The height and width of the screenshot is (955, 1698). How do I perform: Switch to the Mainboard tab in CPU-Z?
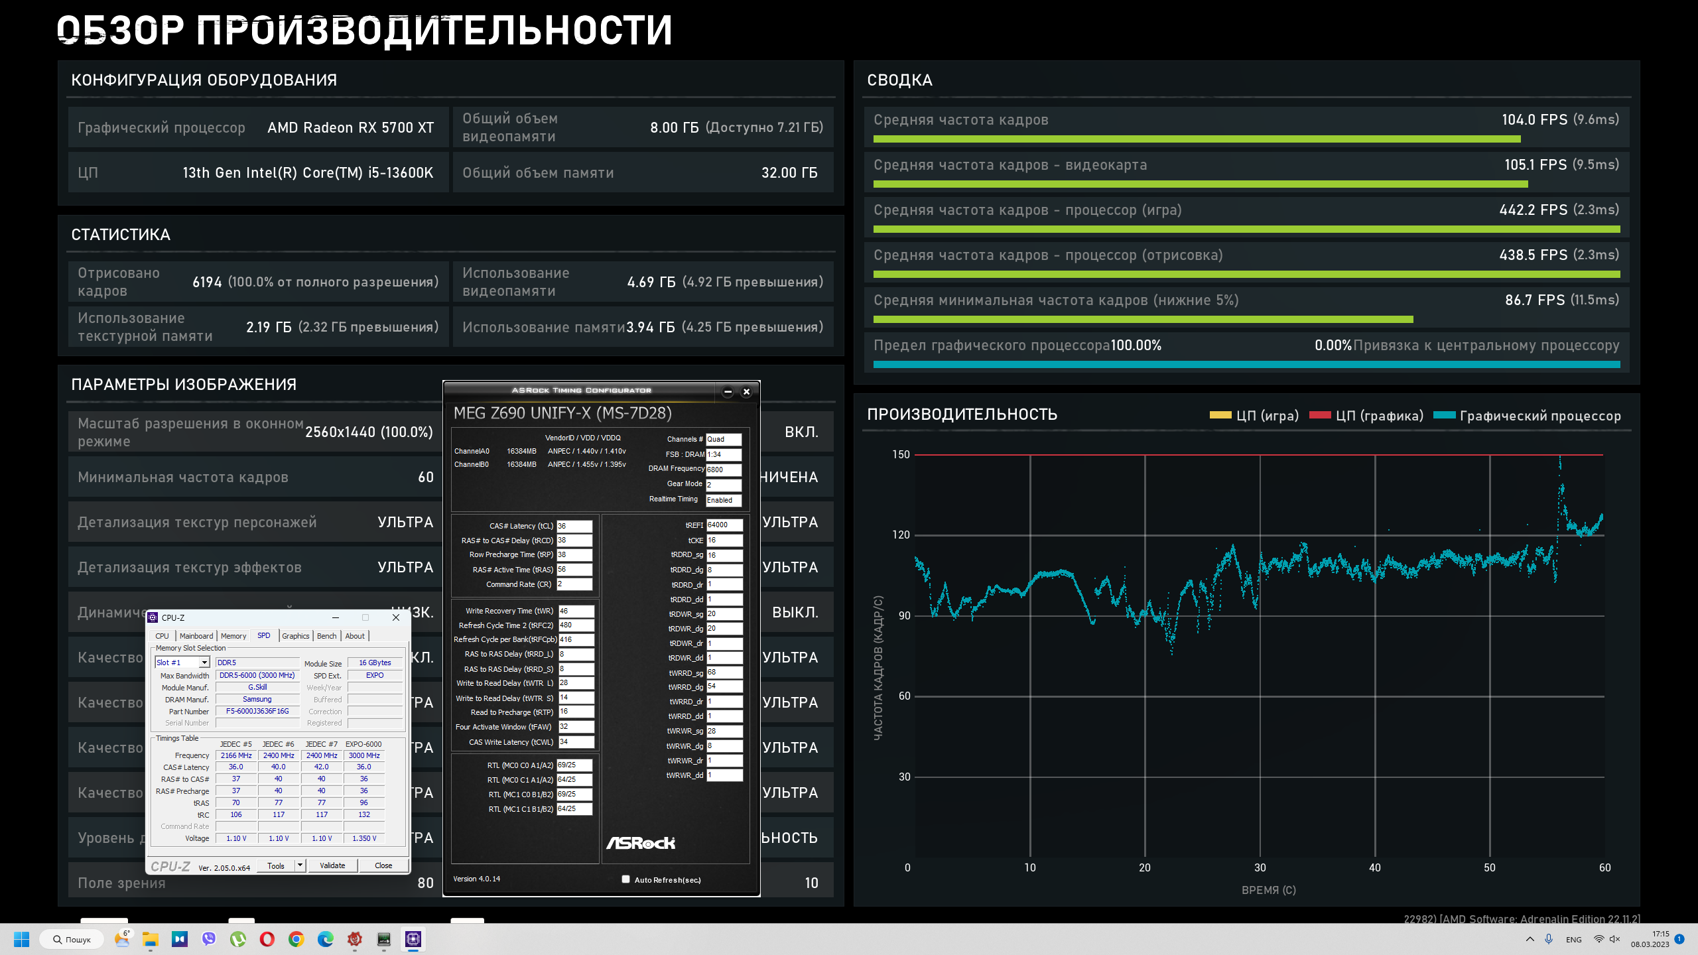pyautogui.click(x=196, y=636)
